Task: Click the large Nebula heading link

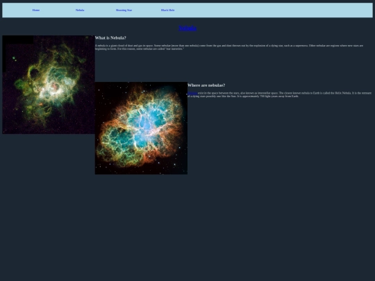Action: click(x=187, y=28)
